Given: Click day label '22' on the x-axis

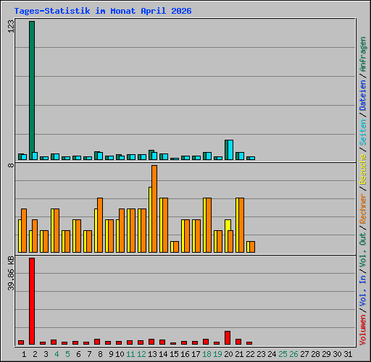Looking at the screenshot, I should (x=250, y=354).
